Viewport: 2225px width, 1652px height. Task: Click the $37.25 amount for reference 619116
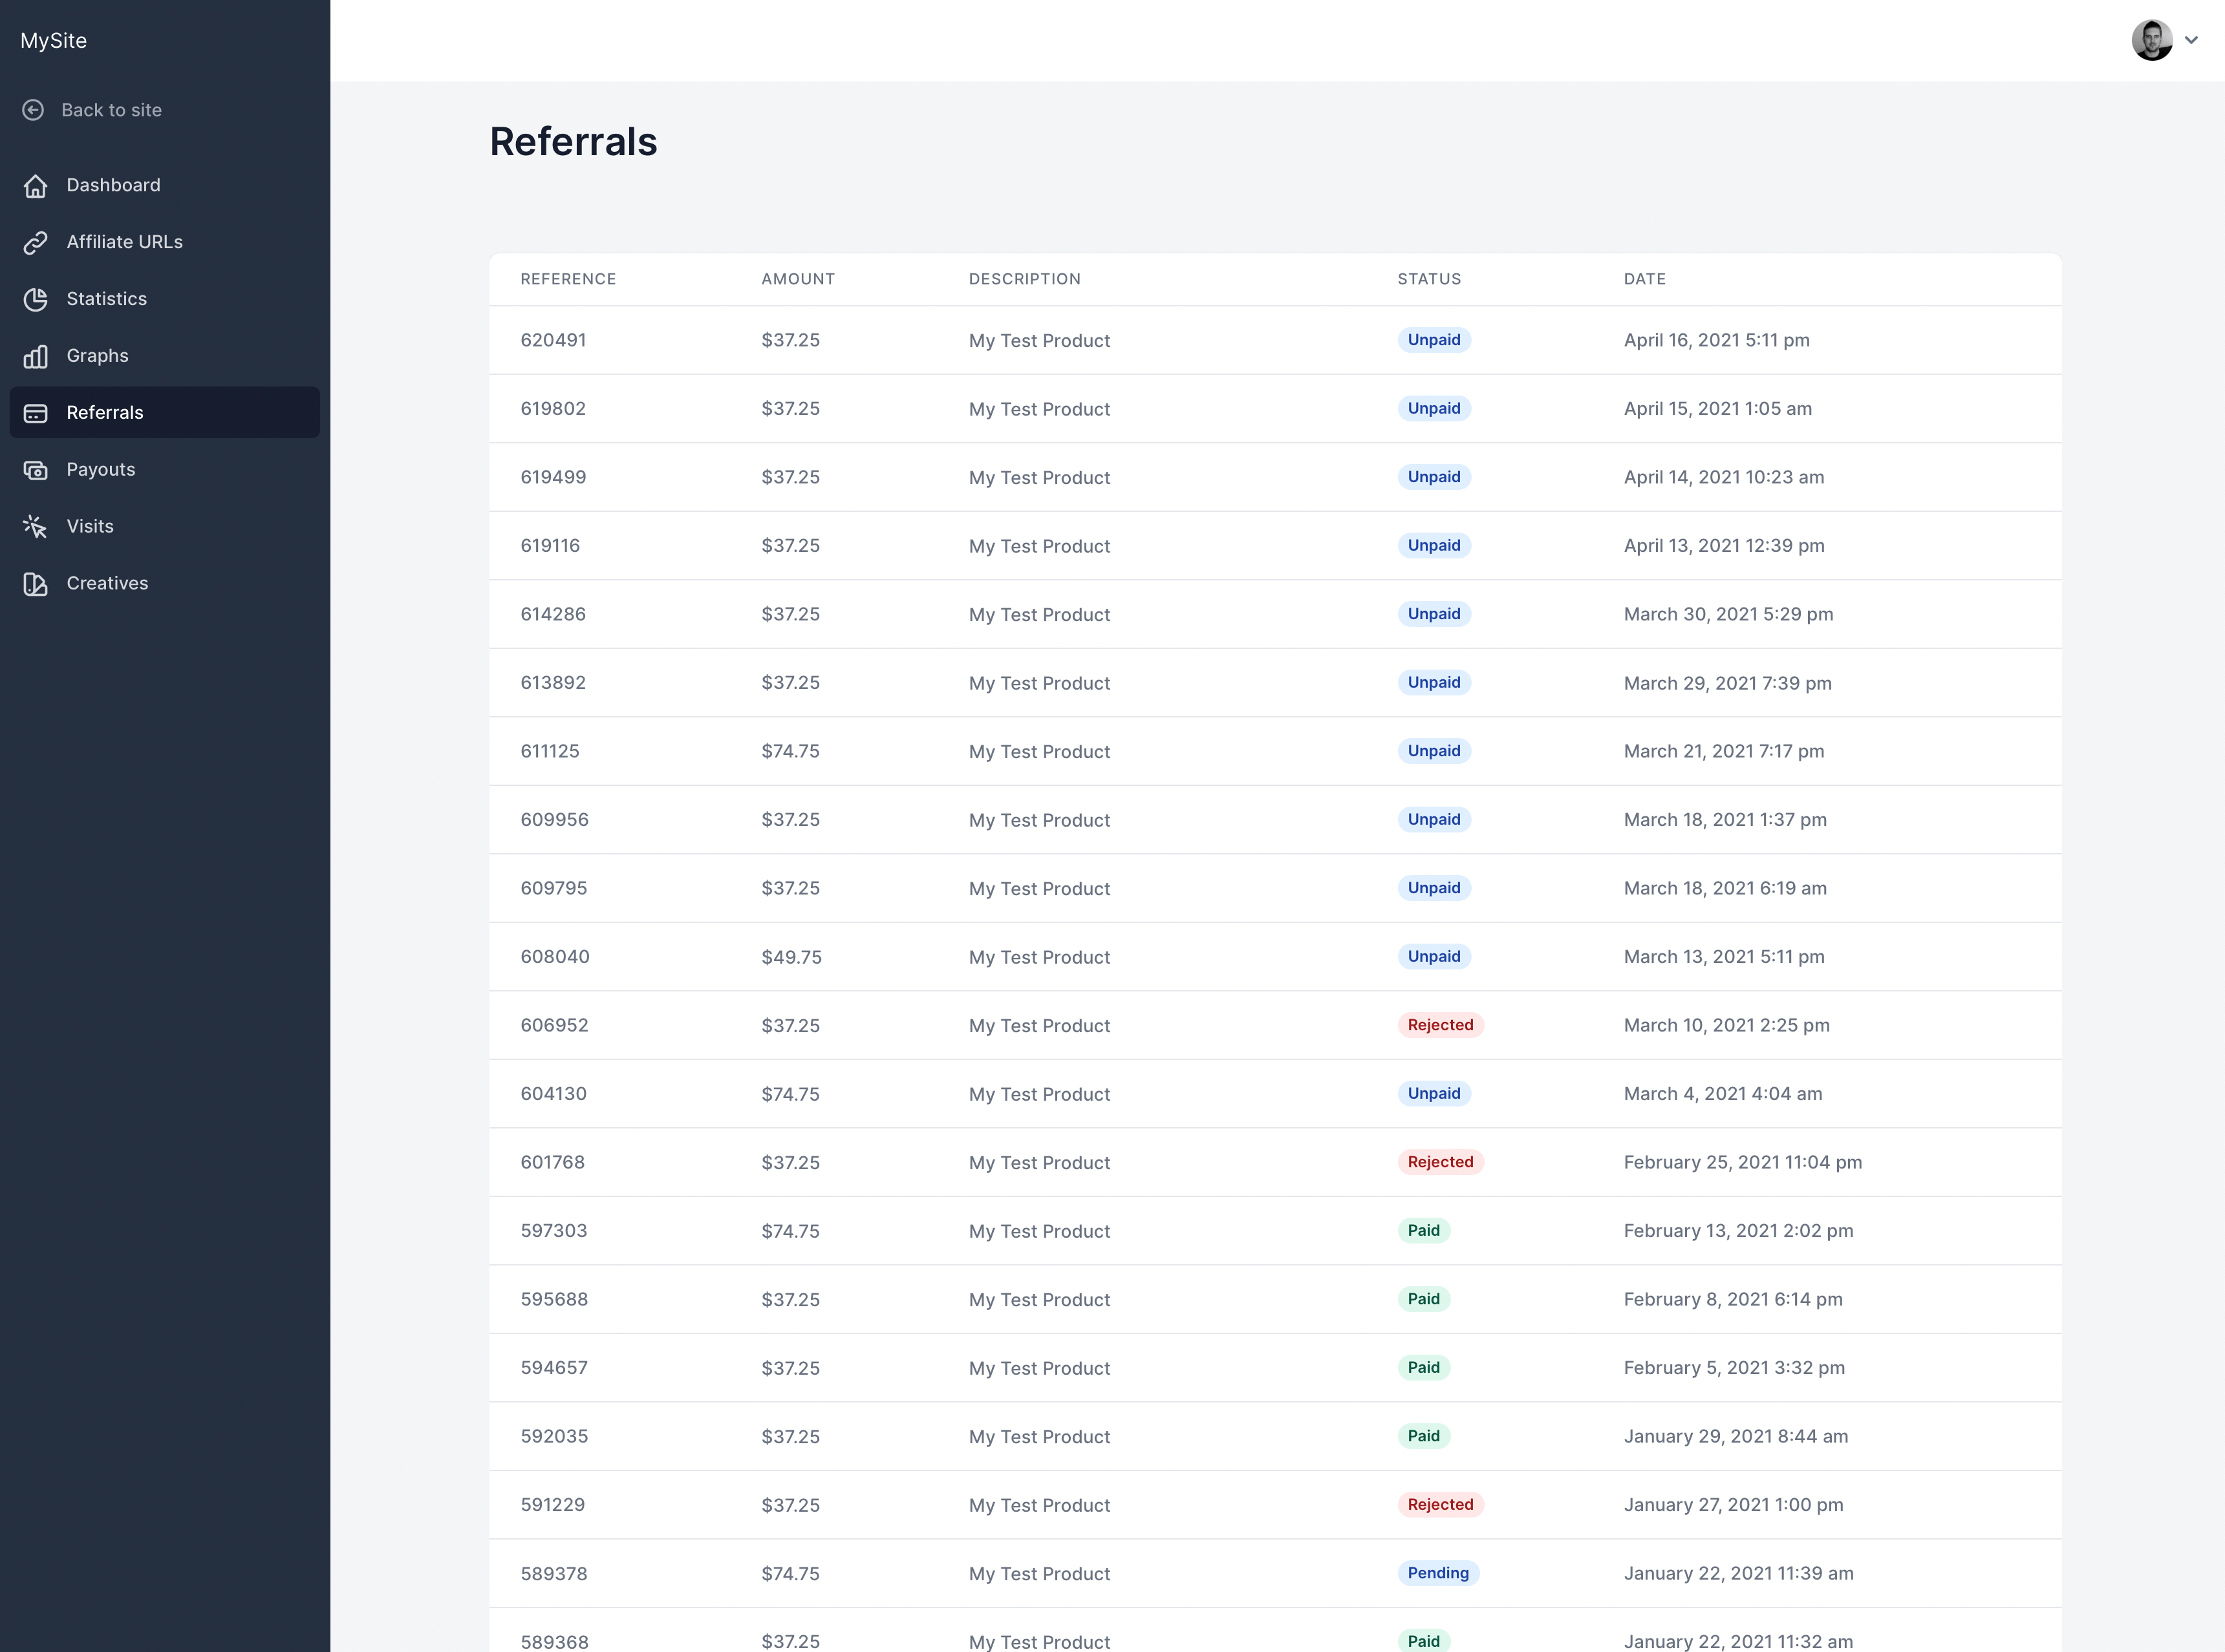click(x=790, y=546)
